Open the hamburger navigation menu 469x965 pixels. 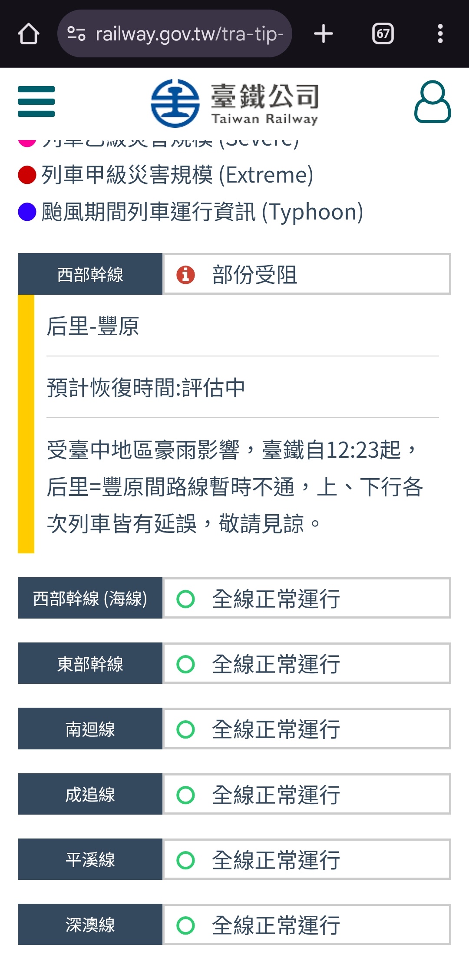(36, 102)
